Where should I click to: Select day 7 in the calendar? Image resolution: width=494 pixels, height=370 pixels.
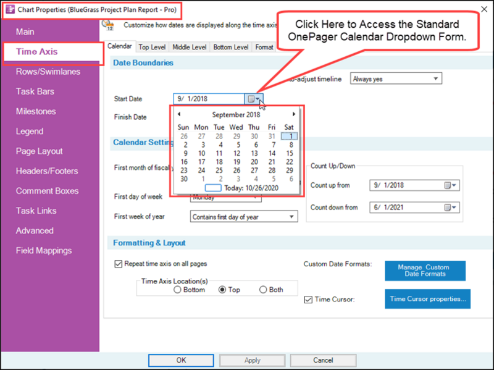(274, 145)
